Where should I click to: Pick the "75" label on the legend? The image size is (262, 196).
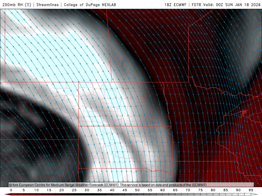pyautogui.click(x=200, y=190)
